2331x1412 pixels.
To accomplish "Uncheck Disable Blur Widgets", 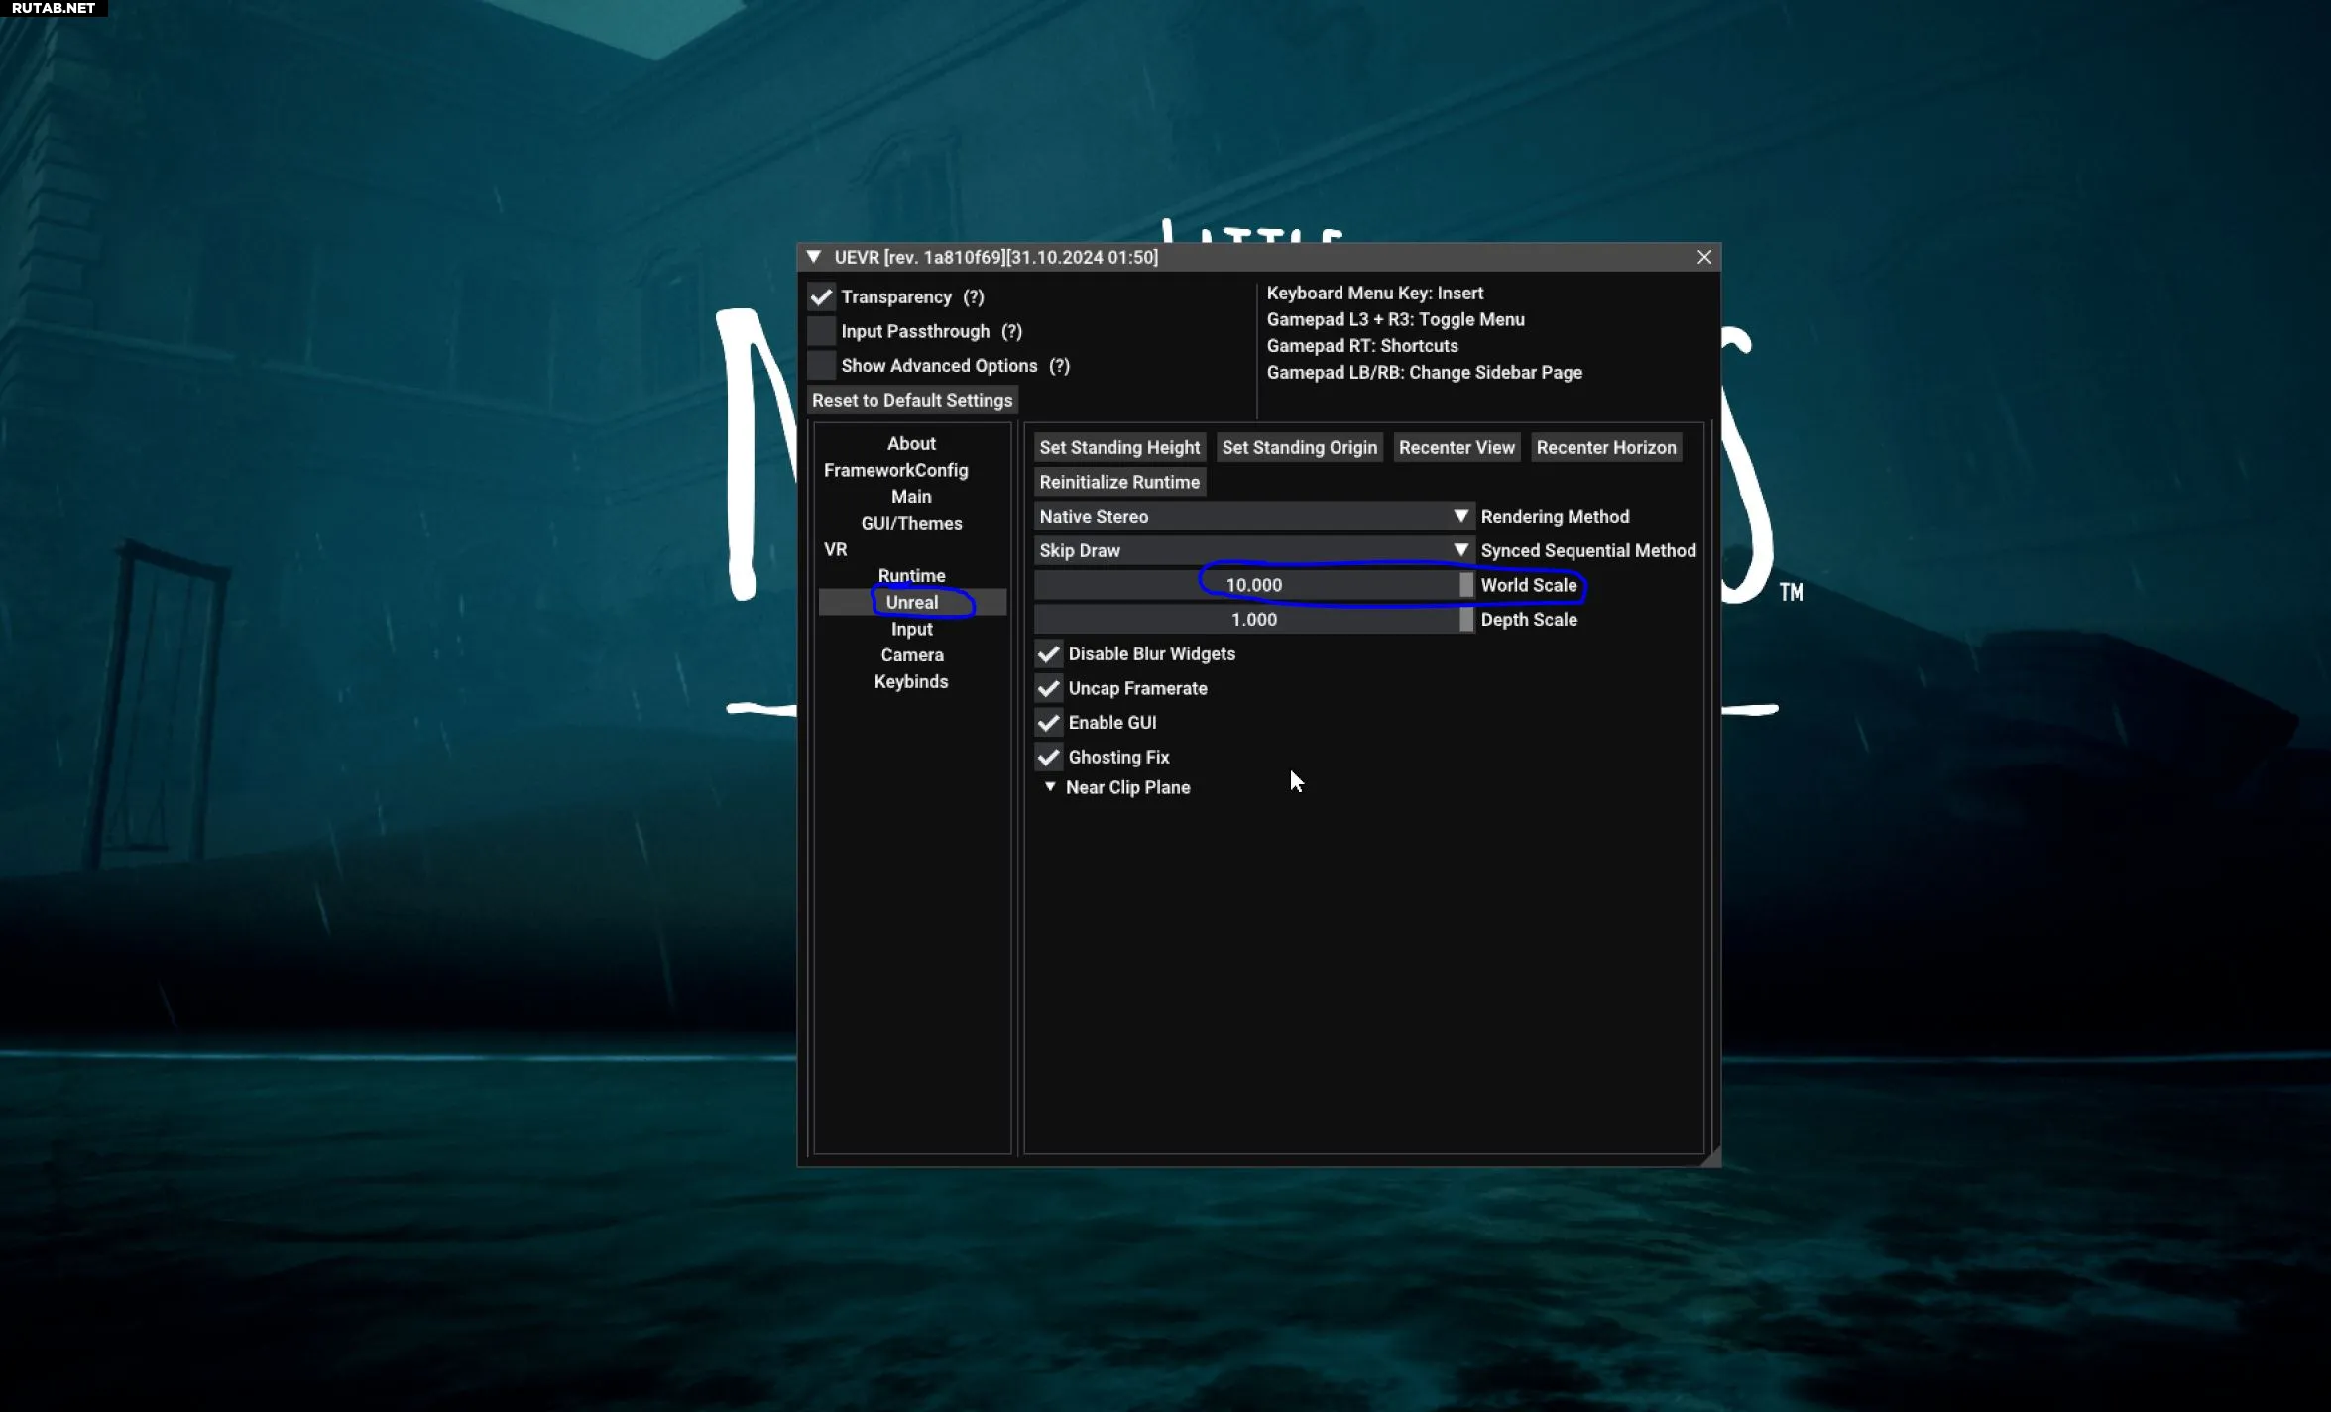I will point(1048,654).
